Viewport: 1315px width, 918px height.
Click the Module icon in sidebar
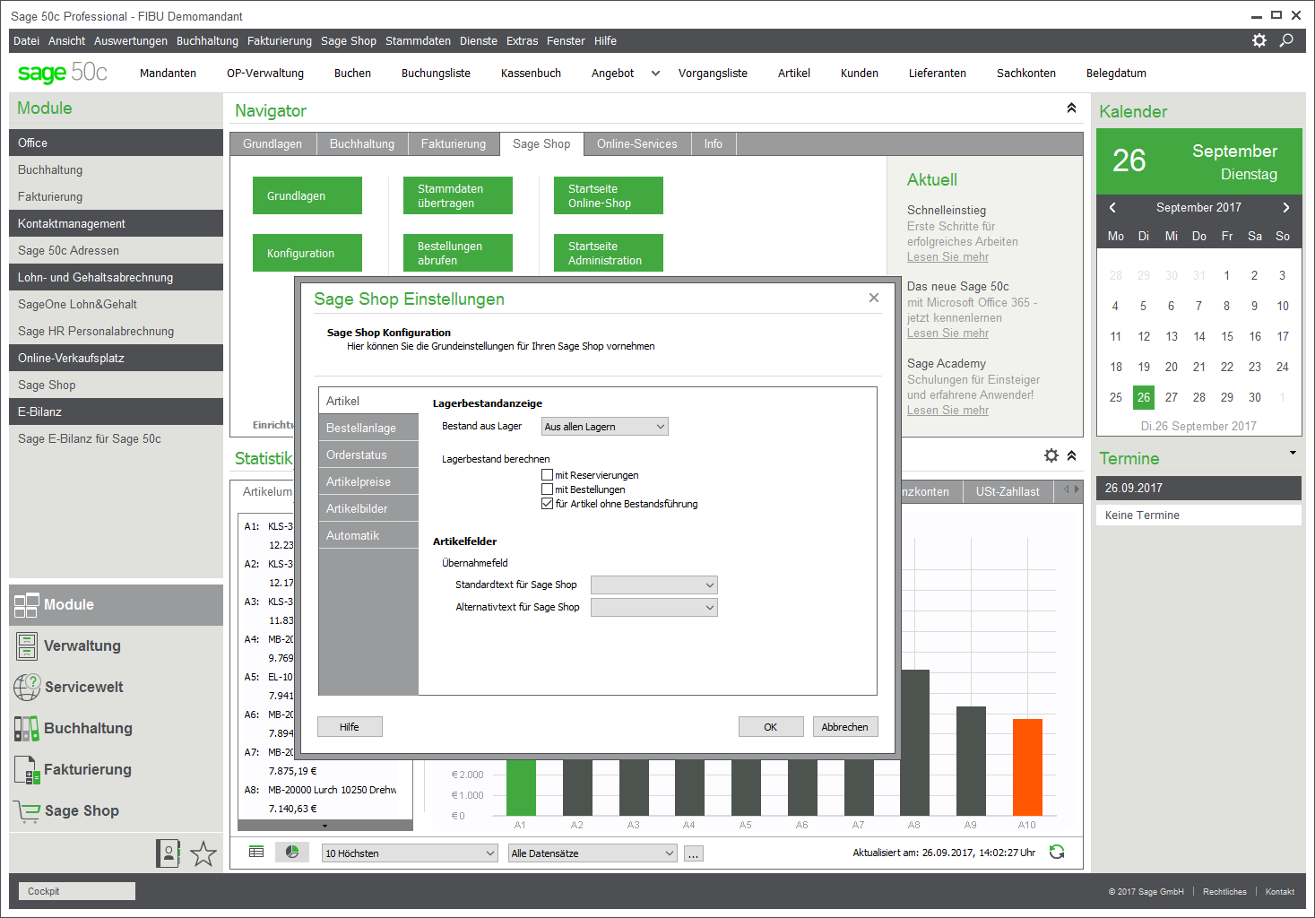tap(26, 605)
